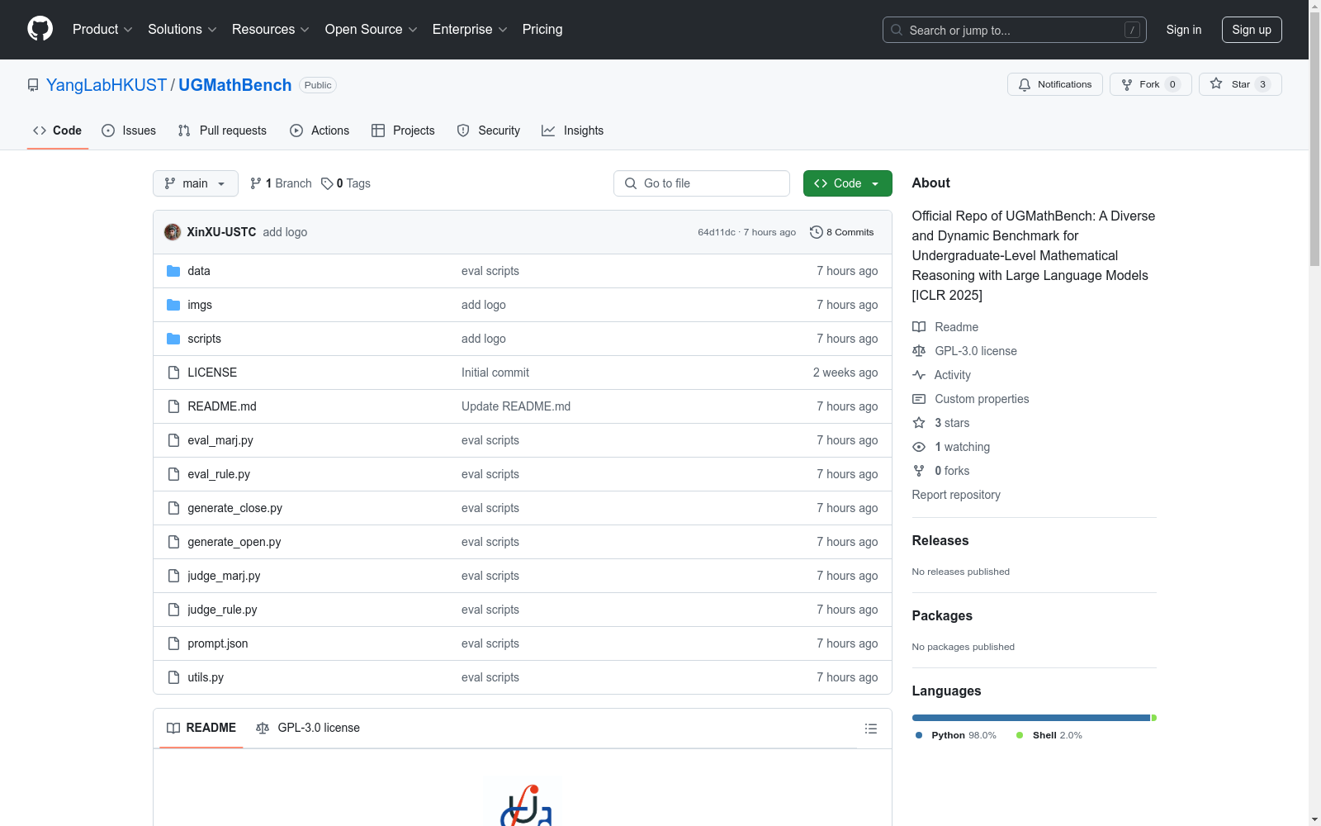Click the data folder icon
1321x826 pixels.
click(x=173, y=271)
